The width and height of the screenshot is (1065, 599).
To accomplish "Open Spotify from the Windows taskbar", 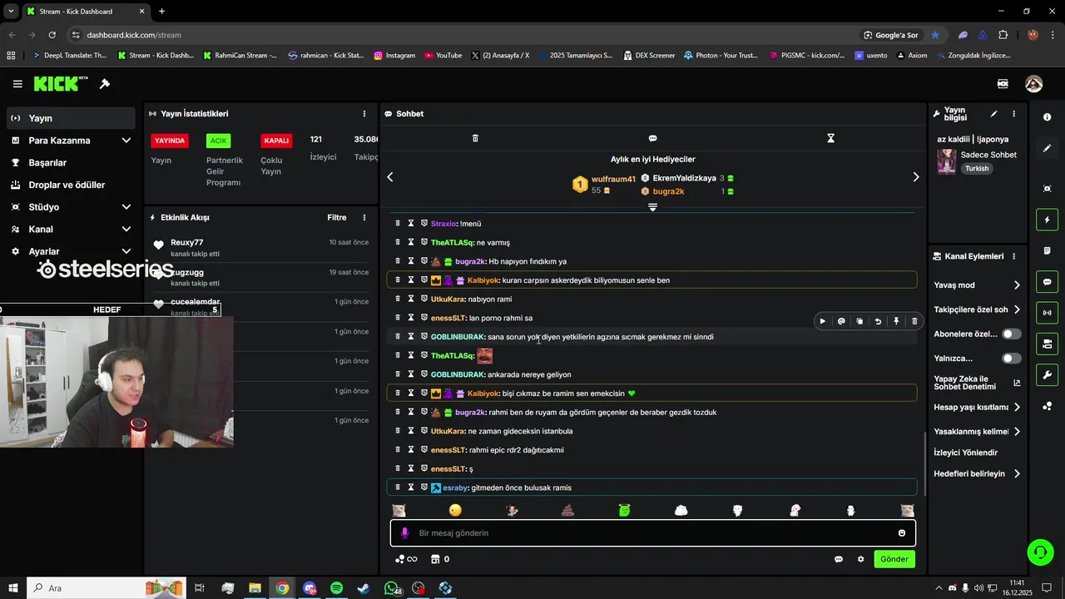I will click(x=336, y=588).
